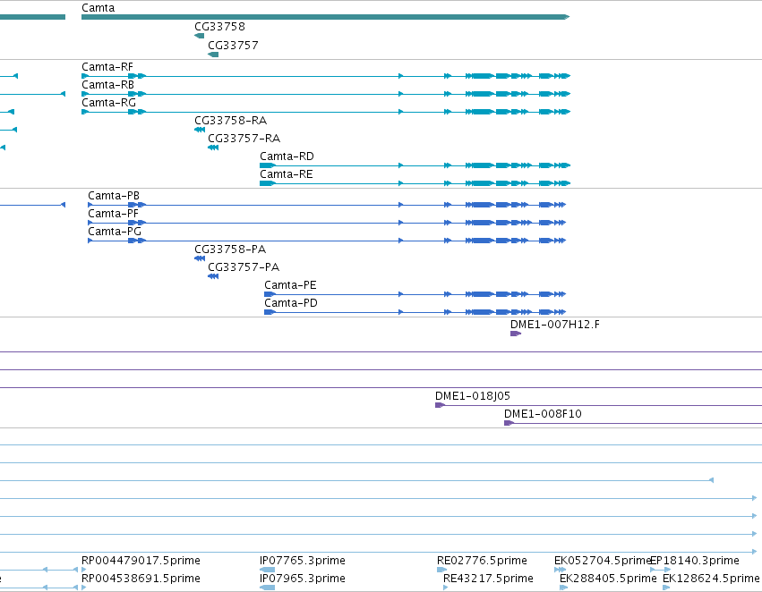Viewport: 762px width, 592px height.
Task: Click the CG33758-PA exon arrows
Action: pos(200,258)
